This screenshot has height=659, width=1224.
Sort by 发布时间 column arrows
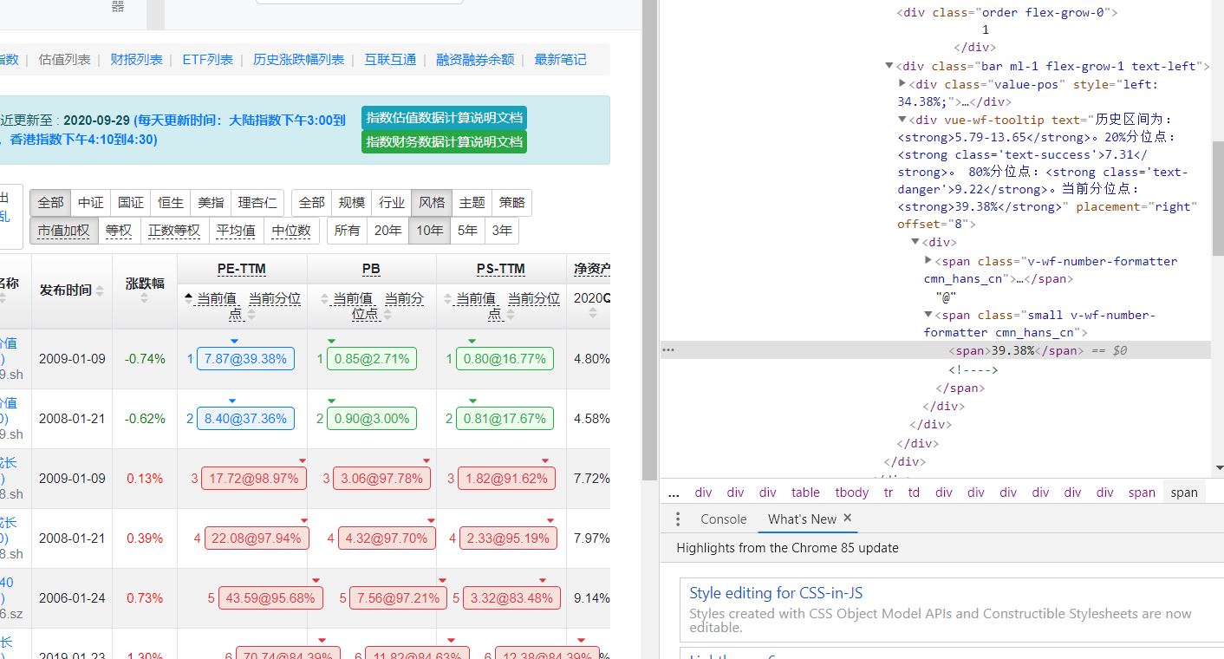point(100,290)
